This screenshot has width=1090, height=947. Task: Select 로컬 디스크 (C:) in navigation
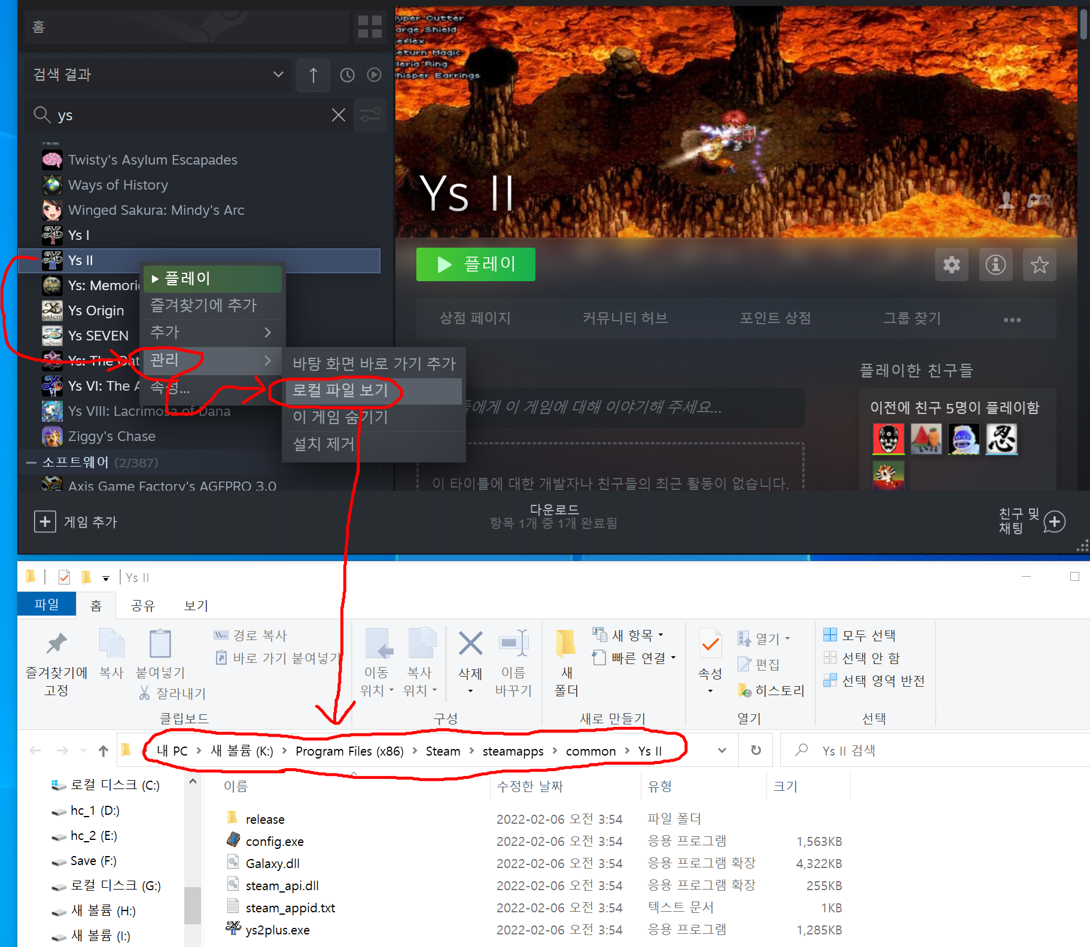tap(115, 785)
